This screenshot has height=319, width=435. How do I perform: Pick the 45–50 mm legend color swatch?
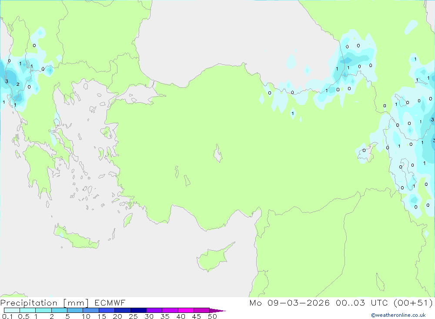202,310
